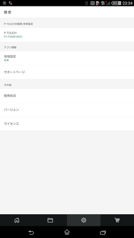Tap the PT-P300BT8422 device name
The height and width of the screenshot is (238, 134).
click(x=13, y=37)
